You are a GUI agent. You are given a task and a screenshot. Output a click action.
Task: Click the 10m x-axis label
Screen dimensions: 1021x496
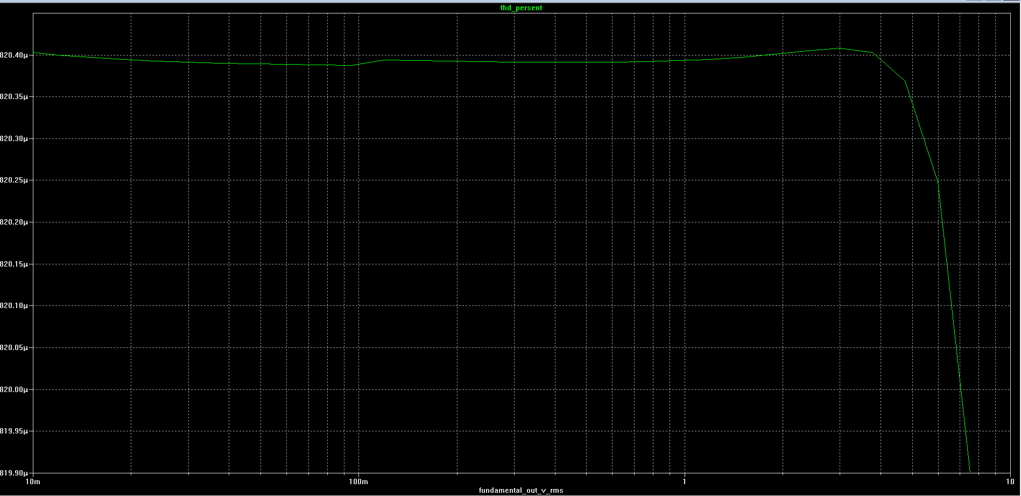coord(33,481)
